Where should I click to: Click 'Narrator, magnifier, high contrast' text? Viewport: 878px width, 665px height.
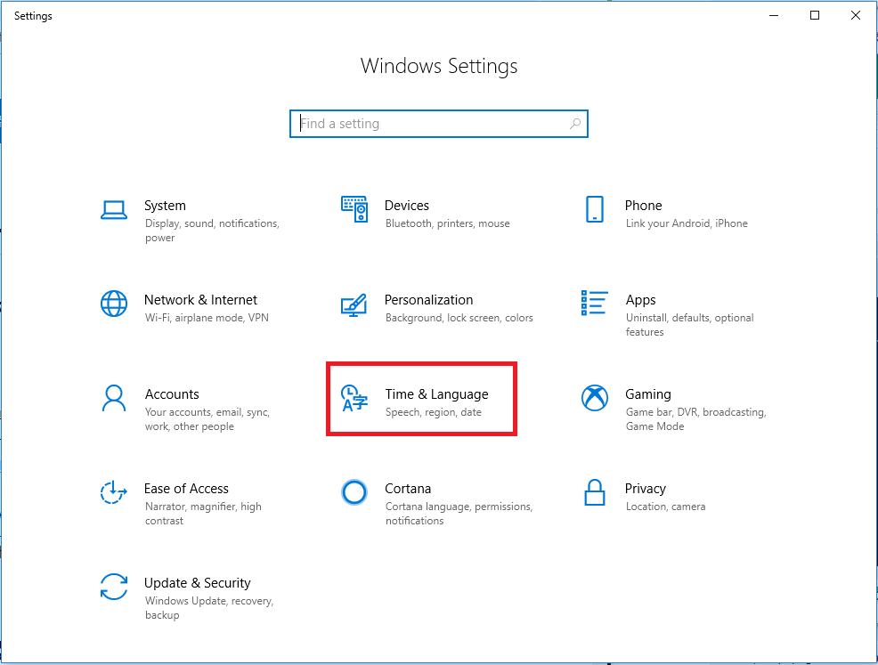coord(203,514)
